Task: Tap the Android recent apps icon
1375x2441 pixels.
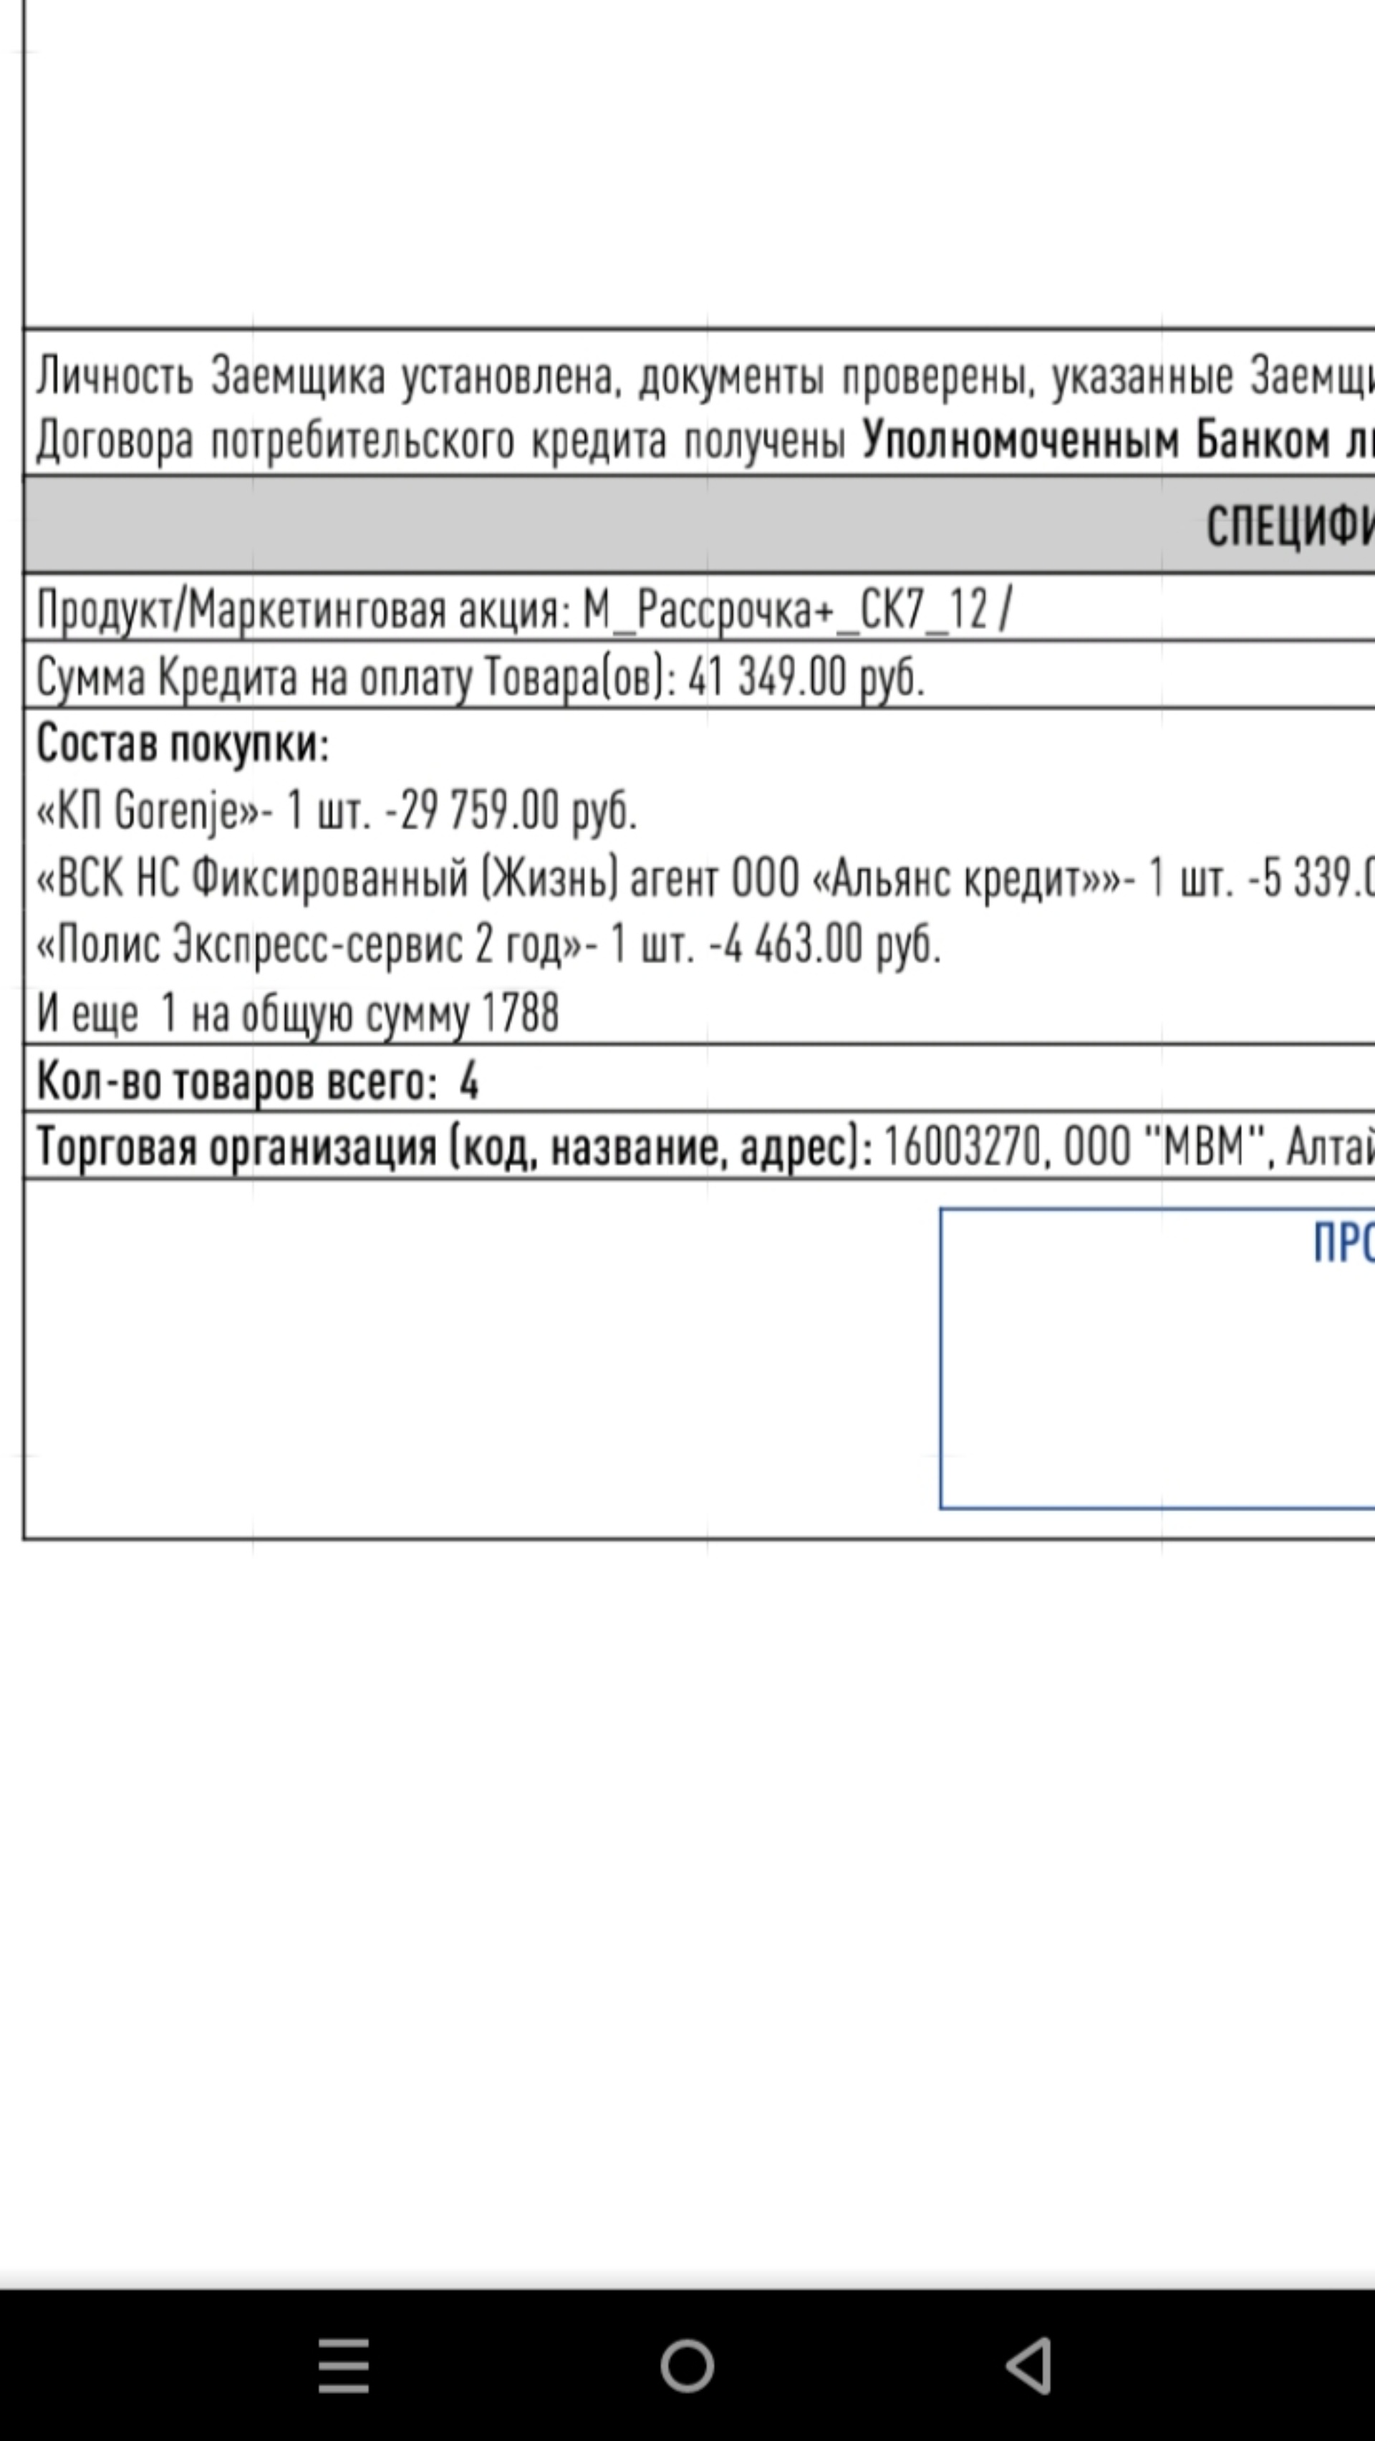Action: tap(343, 2365)
